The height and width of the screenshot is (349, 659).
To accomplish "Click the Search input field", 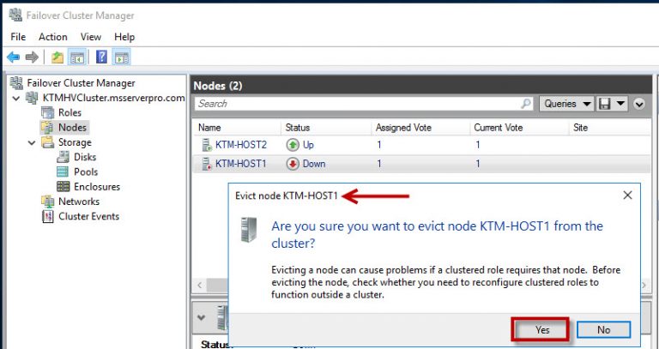I will (x=364, y=104).
